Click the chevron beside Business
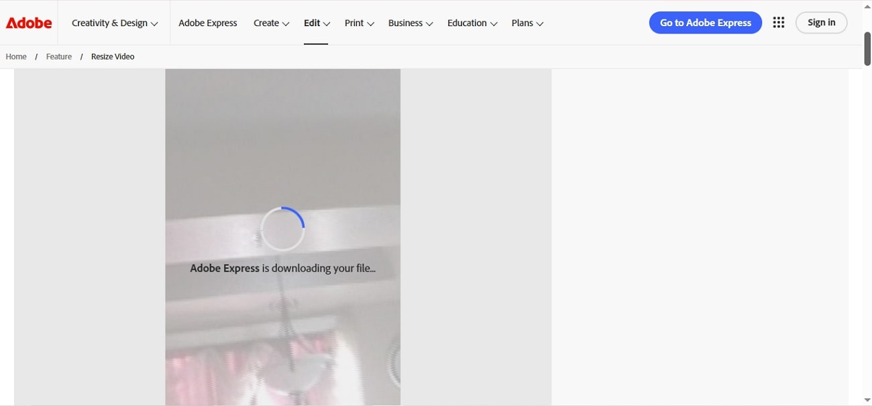 point(429,23)
